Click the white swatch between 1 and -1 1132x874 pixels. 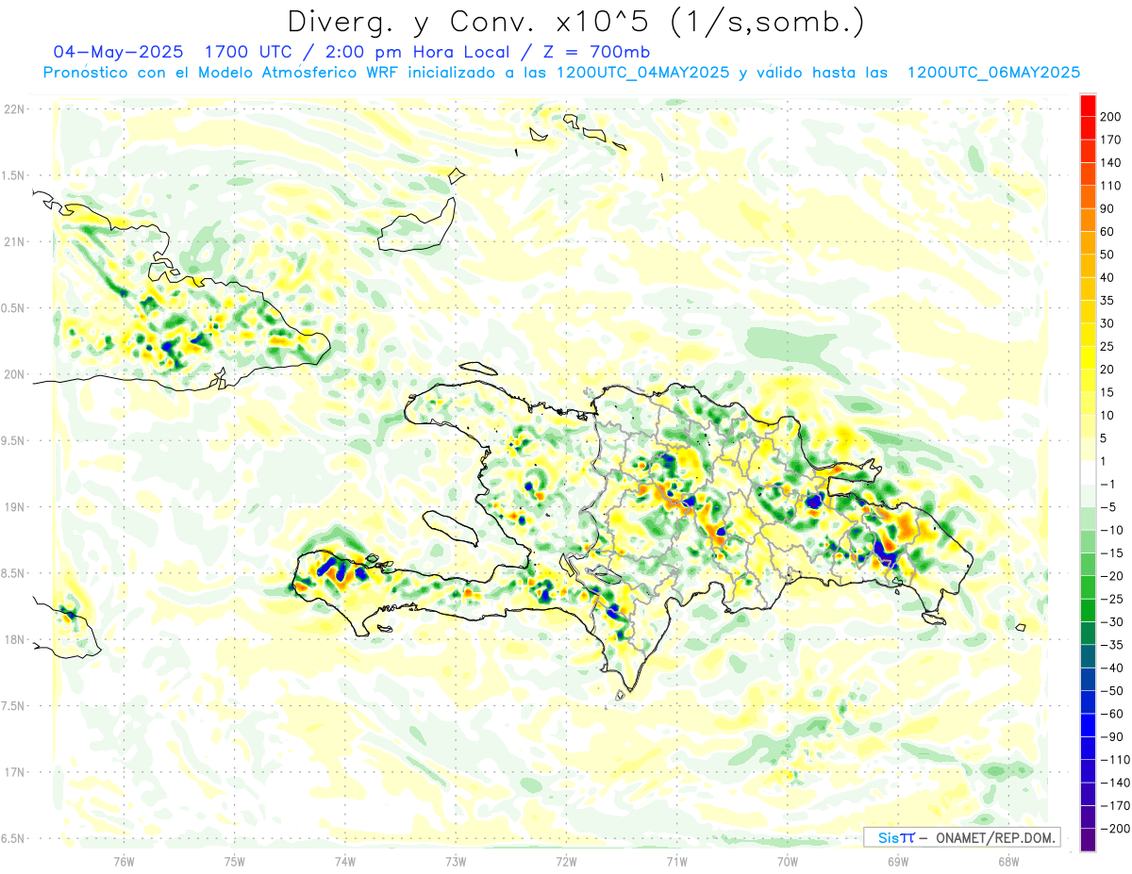coord(1088,473)
